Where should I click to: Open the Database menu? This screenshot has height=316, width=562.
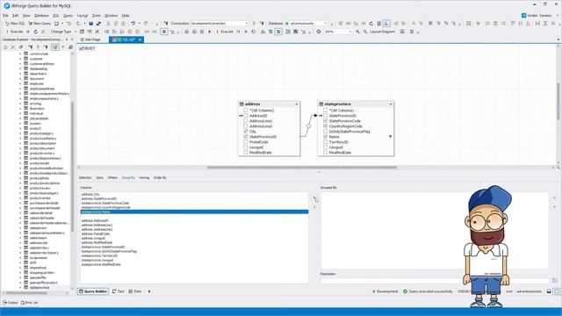[41, 16]
